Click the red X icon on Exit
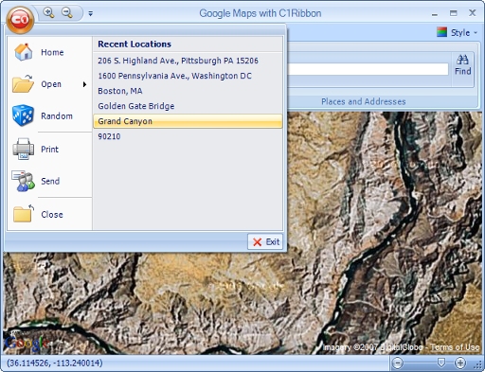Viewport: 485px width, 372px height. pos(257,242)
